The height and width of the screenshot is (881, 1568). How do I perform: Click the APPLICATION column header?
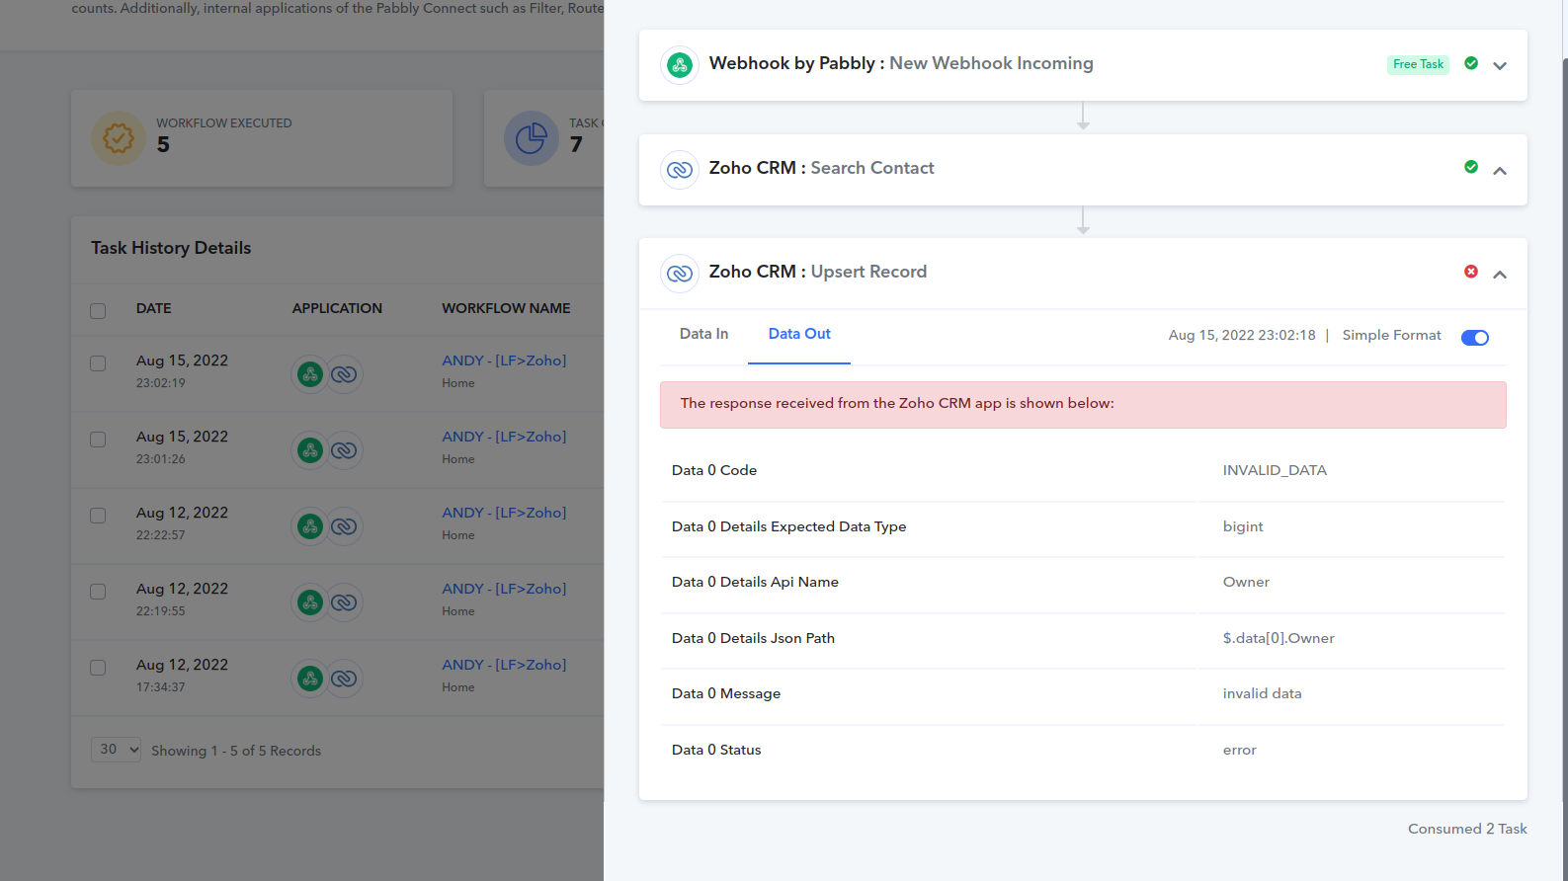[x=337, y=308]
